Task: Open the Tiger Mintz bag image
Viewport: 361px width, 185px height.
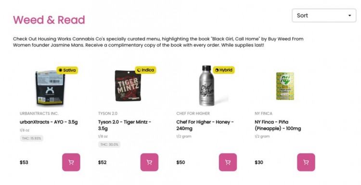Action: pos(128,86)
